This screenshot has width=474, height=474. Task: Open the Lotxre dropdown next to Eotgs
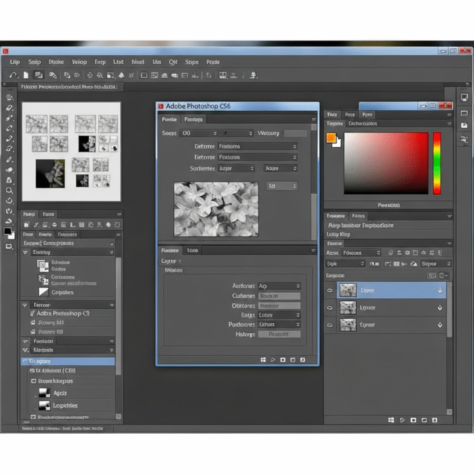click(x=279, y=315)
